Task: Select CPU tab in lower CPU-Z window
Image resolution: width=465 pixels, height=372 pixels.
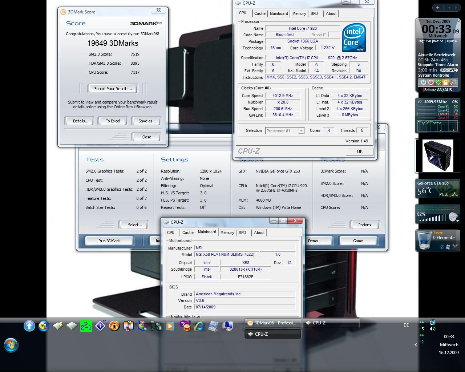Action: [x=171, y=232]
